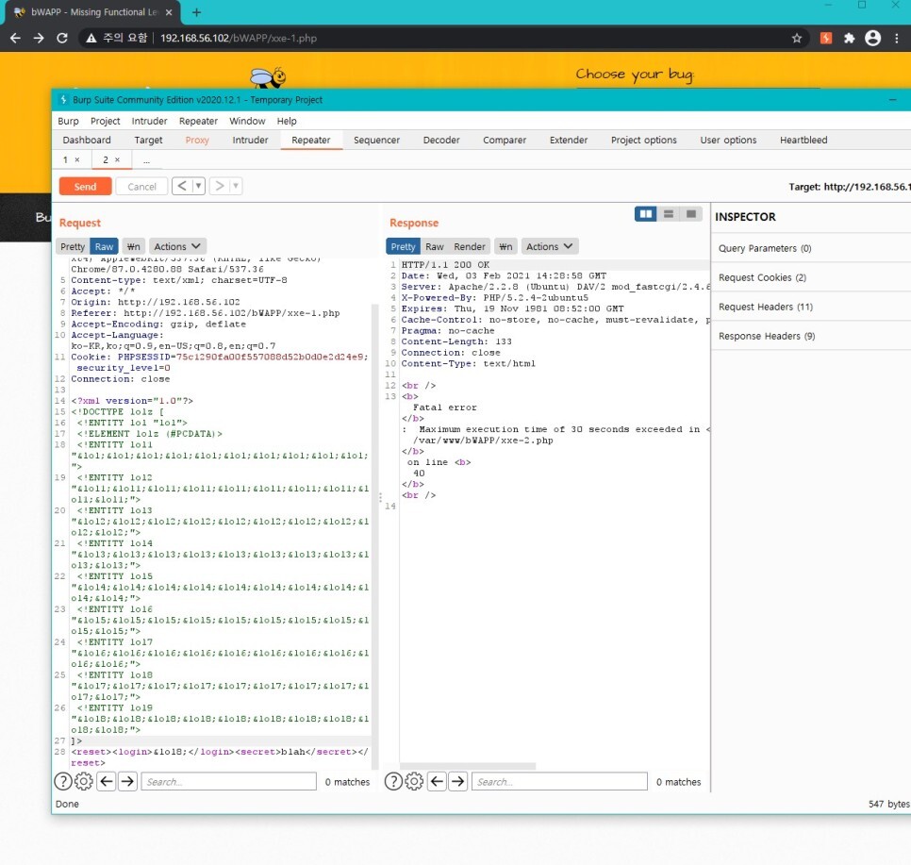The image size is (911, 865).
Task: Open the Window menu
Action: coord(247,121)
